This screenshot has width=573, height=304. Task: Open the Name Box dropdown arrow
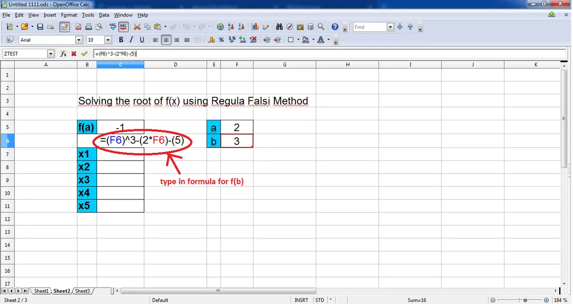click(51, 54)
